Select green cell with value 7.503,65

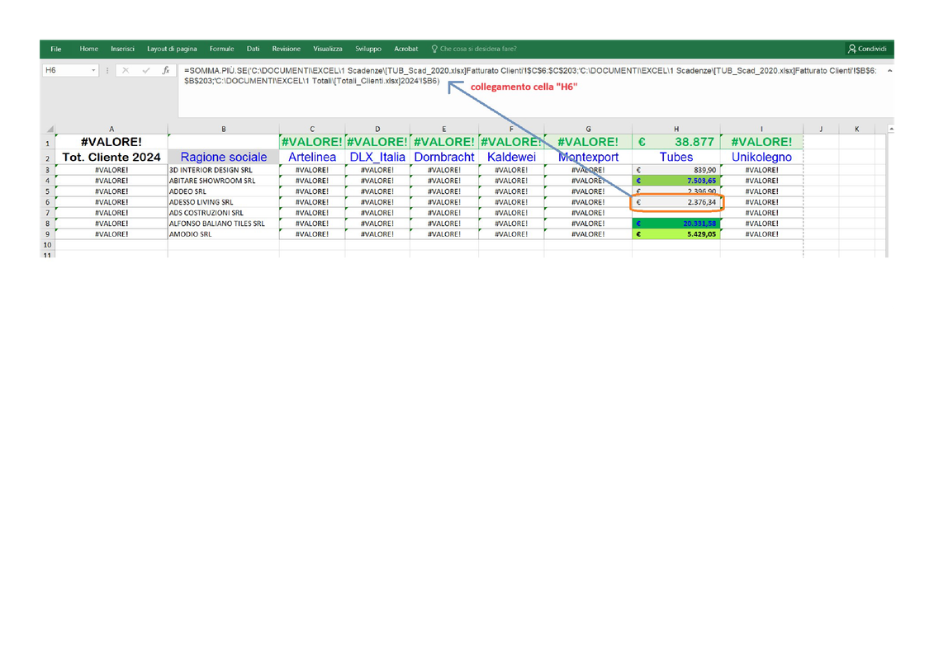click(676, 181)
